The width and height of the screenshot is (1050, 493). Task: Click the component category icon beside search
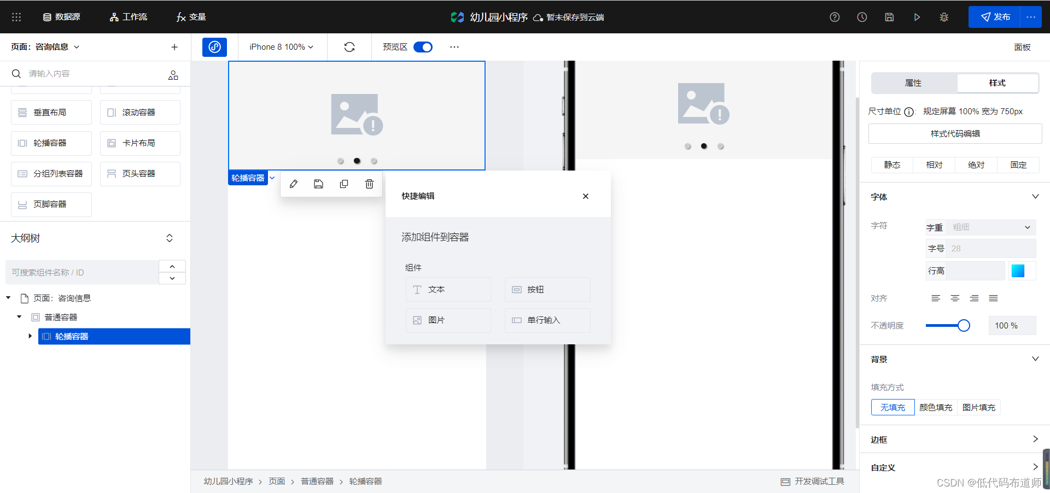pyautogui.click(x=173, y=75)
